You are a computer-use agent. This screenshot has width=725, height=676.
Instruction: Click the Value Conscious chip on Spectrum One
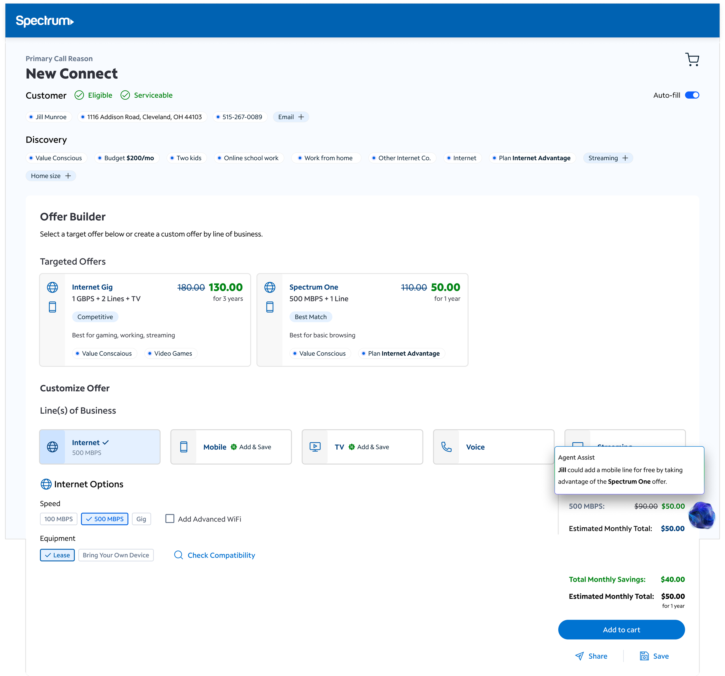click(x=320, y=353)
